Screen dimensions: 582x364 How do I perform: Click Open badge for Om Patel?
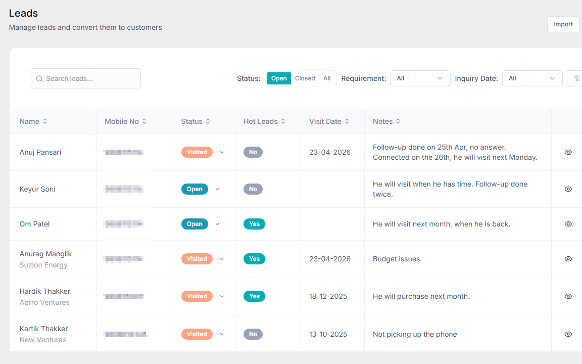[x=195, y=224]
